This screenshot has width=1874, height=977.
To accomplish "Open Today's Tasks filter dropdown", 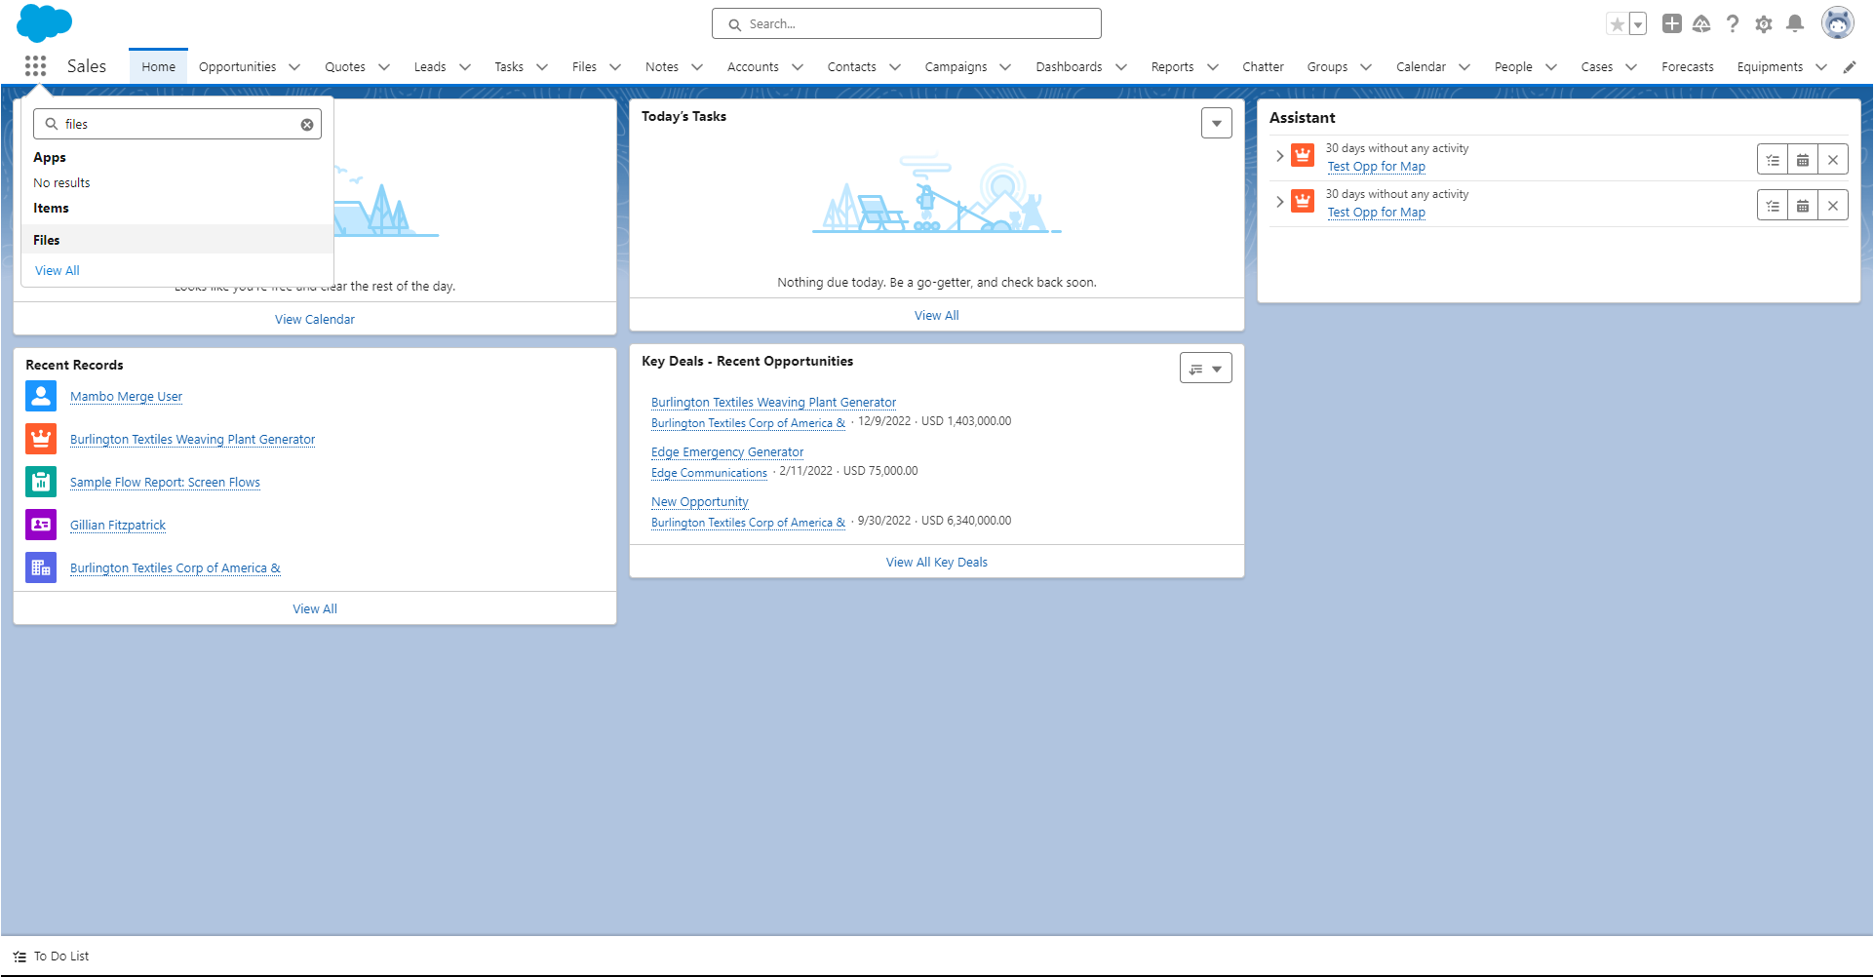I will [1216, 124].
